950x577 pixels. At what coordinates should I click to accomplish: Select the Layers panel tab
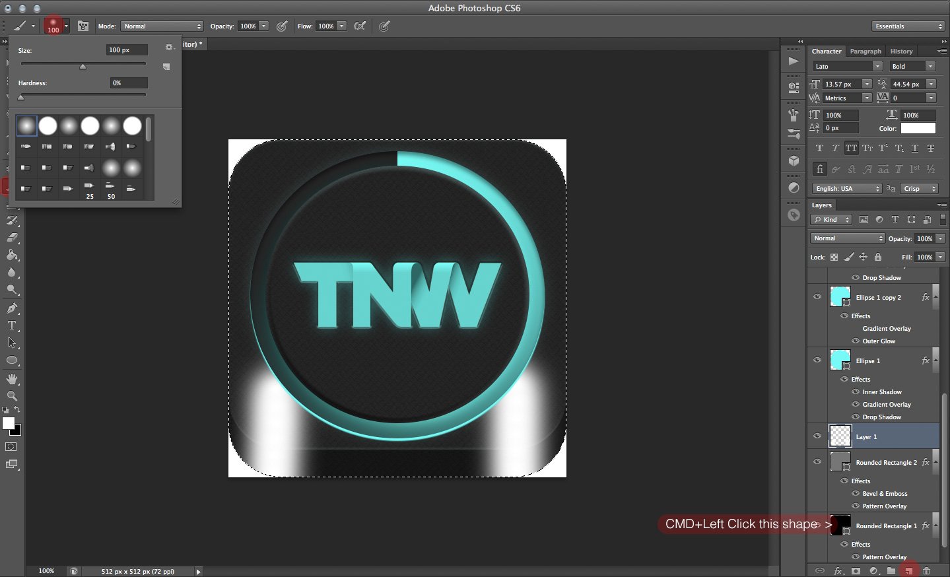coord(821,205)
